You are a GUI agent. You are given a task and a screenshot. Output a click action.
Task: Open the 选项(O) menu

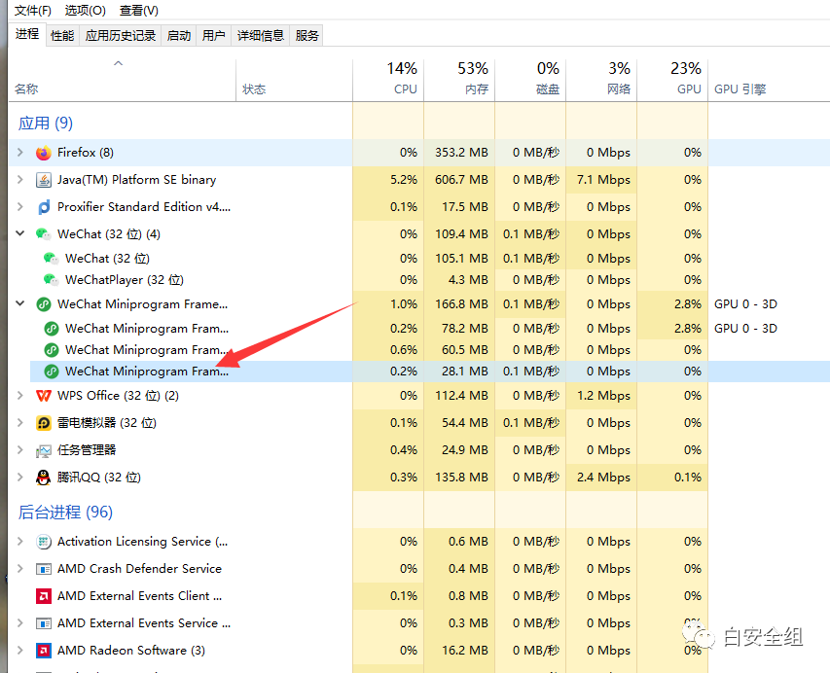click(86, 11)
